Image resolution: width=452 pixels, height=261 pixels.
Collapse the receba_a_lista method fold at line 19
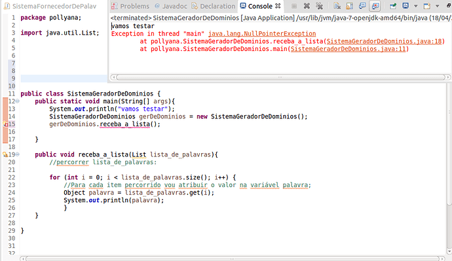18,154
